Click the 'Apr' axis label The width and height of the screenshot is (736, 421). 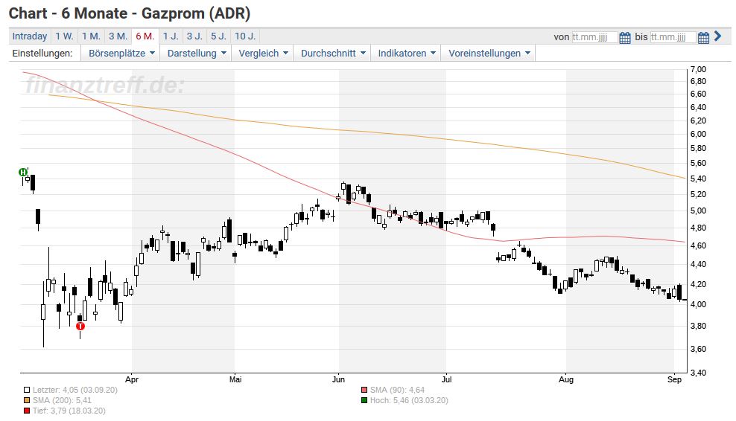click(132, 379)
